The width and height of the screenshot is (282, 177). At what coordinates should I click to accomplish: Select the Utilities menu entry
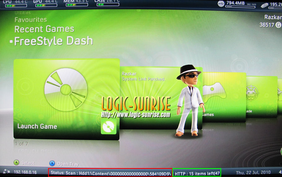pos(23,13)
